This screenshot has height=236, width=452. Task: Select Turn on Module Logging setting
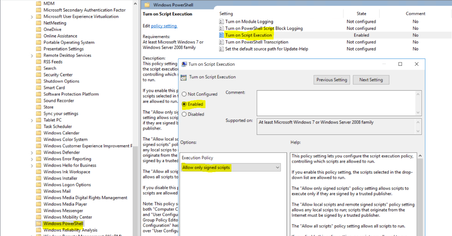249,22
